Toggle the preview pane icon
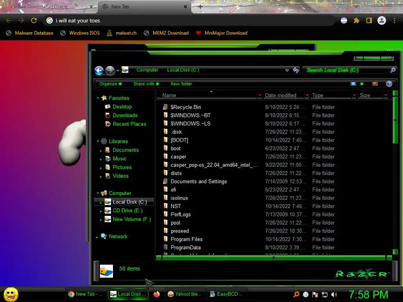Viewport: 403px width, 302px height. tap(375, 84)
